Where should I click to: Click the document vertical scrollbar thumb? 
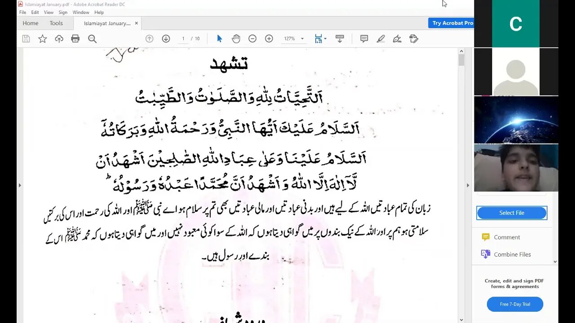461,60
